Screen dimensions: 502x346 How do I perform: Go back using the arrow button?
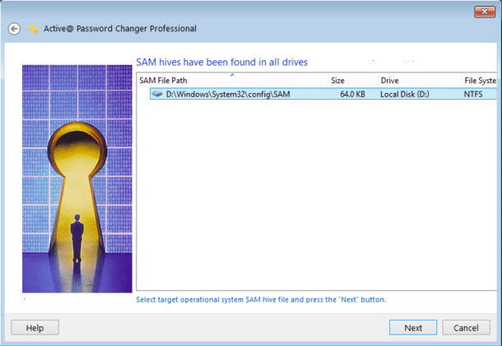[14, 29]
